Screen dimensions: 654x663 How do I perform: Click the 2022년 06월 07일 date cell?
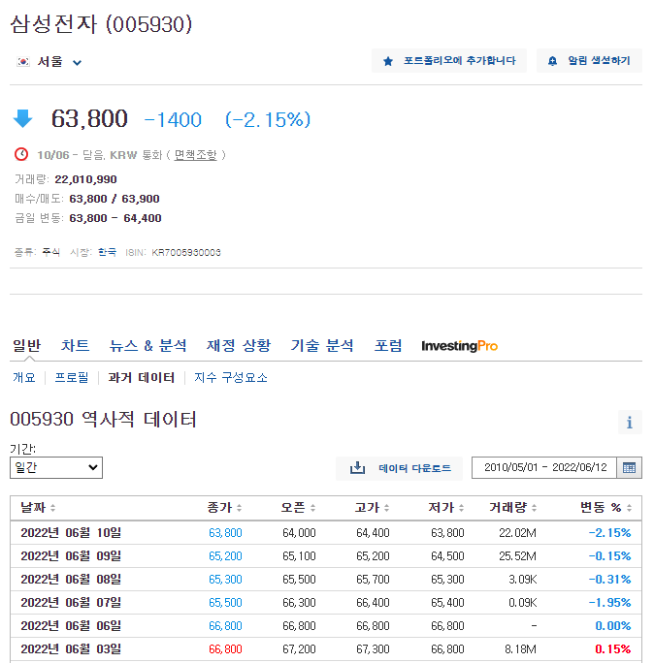click(71, 602)
